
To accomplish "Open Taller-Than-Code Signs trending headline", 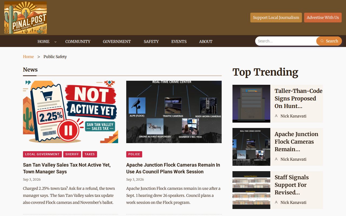I will click(298, 98).
